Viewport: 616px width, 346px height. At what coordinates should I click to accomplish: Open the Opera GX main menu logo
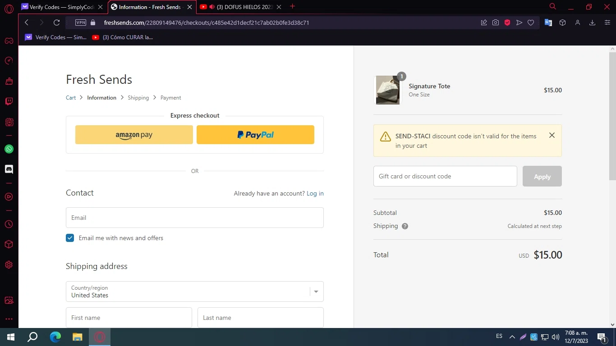pyautogui.click(x=9, y=9)
